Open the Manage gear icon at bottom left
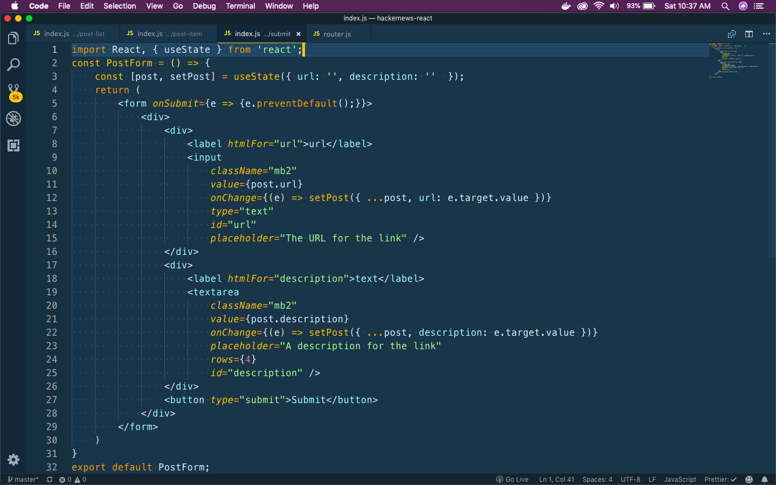776x485 pixels. (x=13, y=460)
